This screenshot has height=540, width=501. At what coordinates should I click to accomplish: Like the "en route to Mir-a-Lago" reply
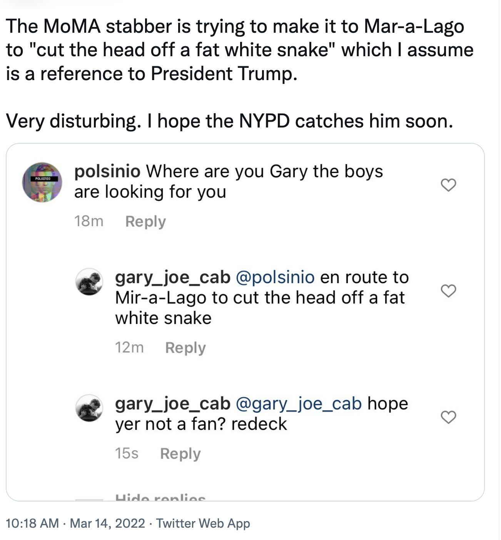point(448,291)
